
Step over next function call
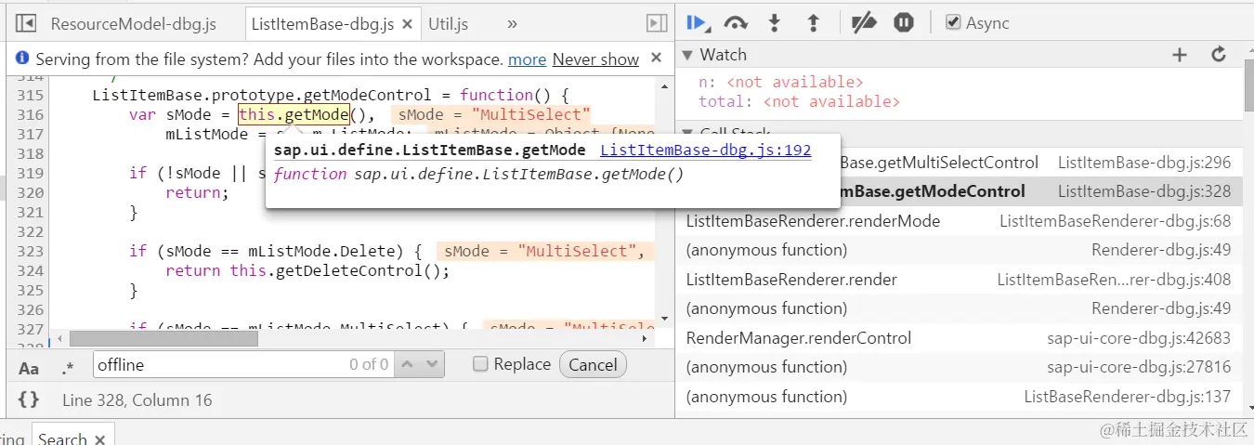pyautogui.click(x=736, y=22)
